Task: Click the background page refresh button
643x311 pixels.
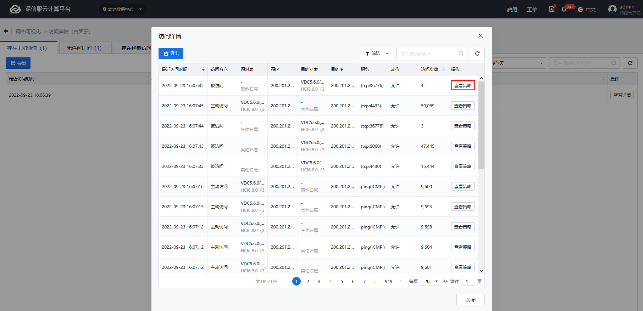Action: pyautogui.click(x=630, y=63)
